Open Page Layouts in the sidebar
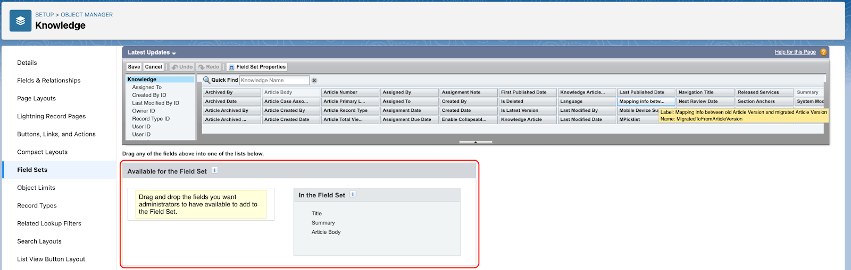The height and width of the screenshot is (270, 851). [x=36, y=99]
